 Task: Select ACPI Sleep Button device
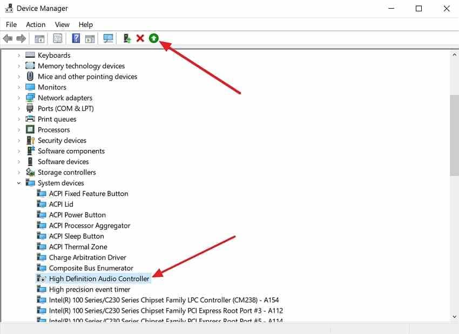[x=76, y=236]
